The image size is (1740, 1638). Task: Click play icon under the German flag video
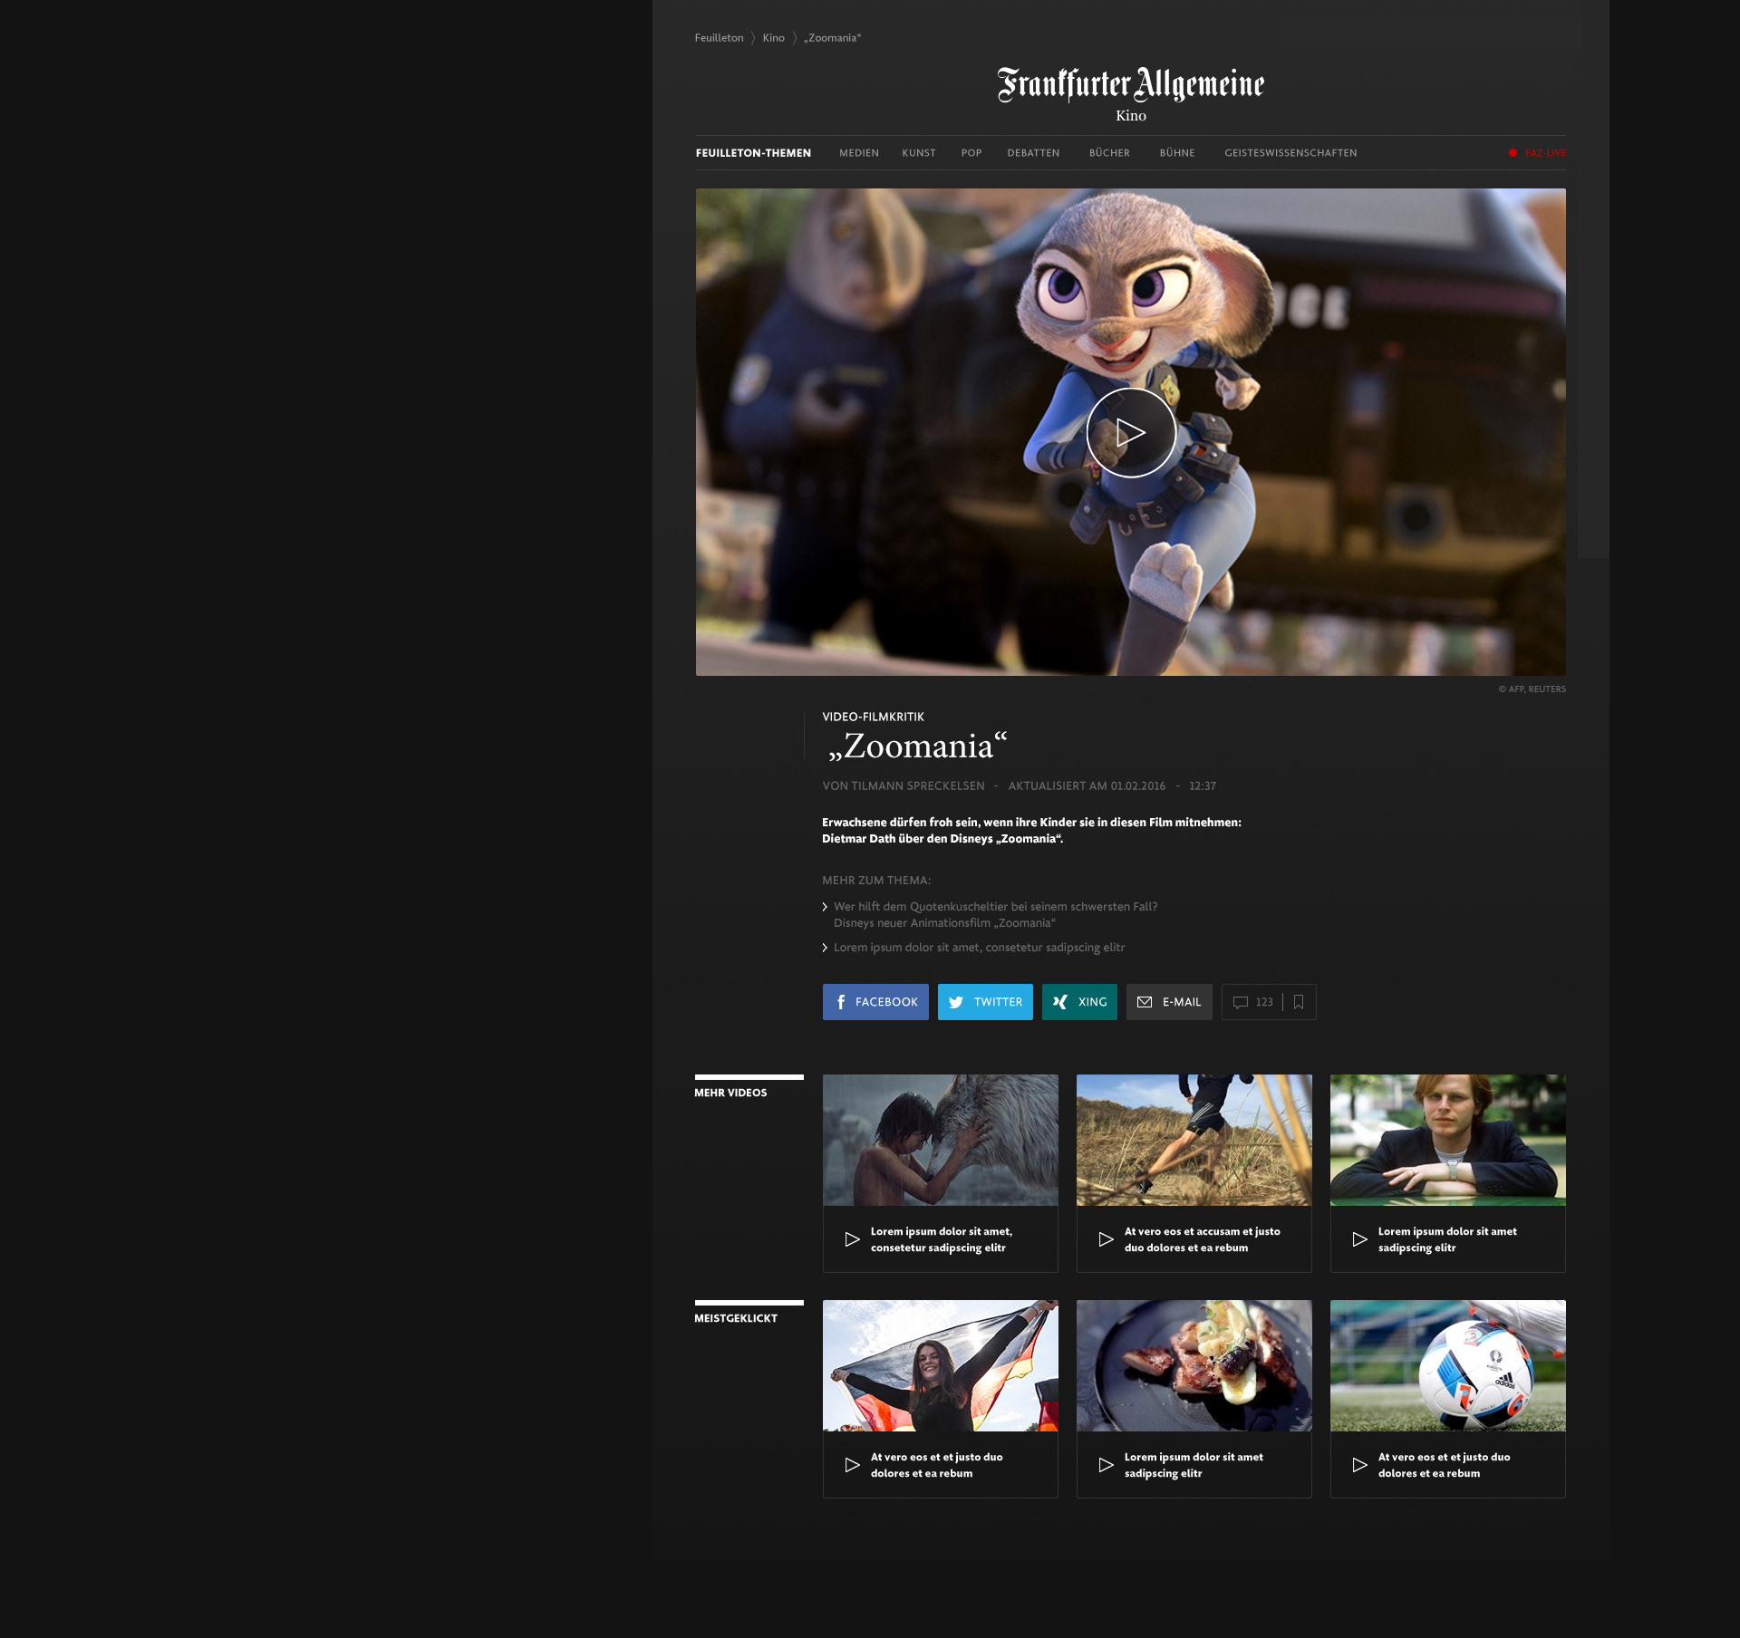(852, 1465)
